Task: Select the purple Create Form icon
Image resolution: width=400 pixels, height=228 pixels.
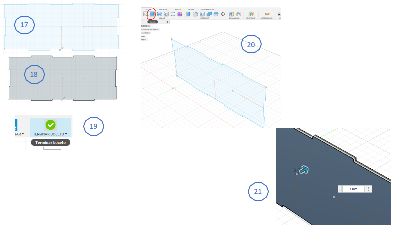Action: tap(180, 14)
